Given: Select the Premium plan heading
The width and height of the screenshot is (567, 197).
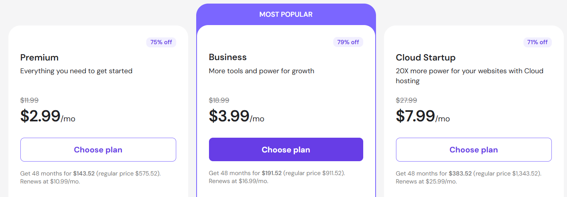Looking at the screenshot, I should [40, 58].
